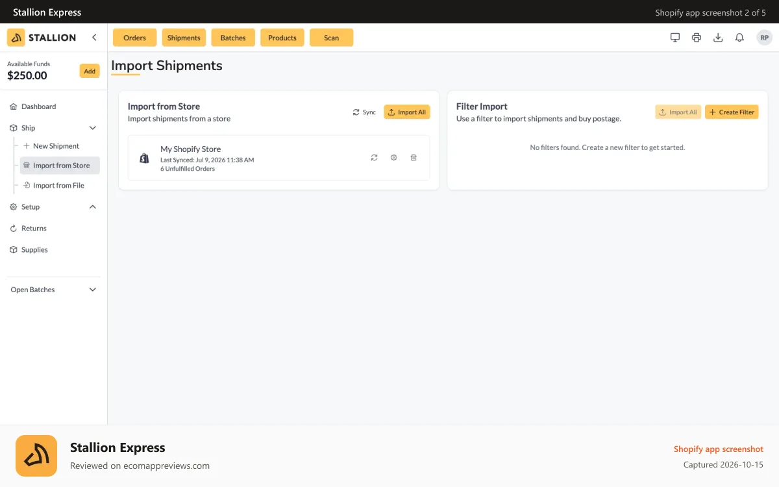Click the Open Batches label
Viewport: 779px width, 487px height.
click(x=32, y=290)
